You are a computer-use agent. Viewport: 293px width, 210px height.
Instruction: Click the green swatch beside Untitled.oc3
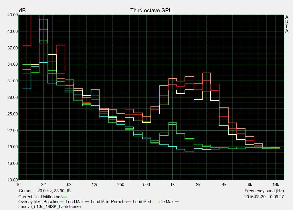65,197
